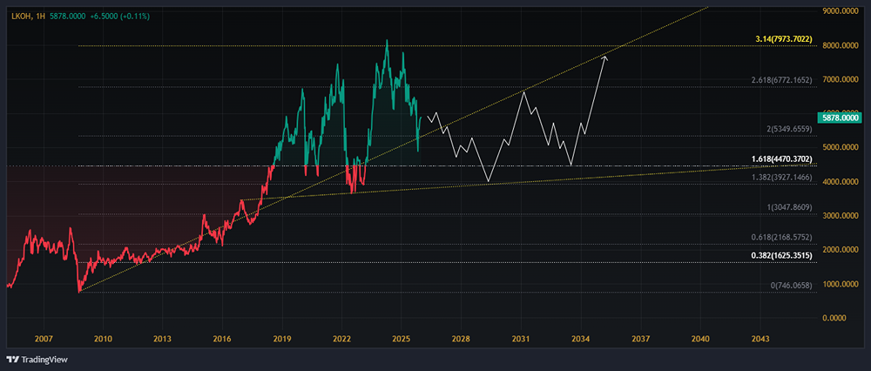
Task: Click the 1H timeframe label
Action: (x=39, y=16)
